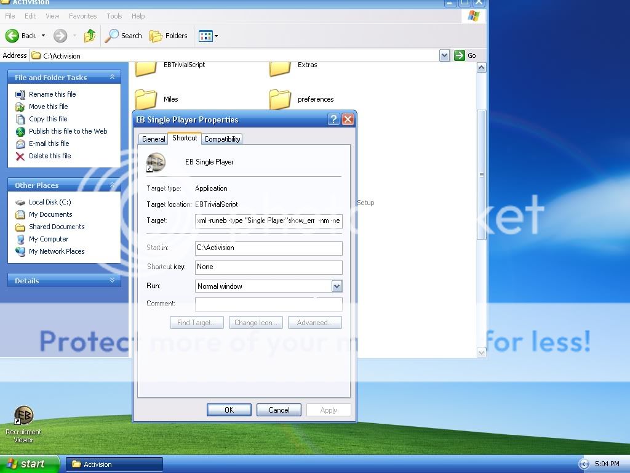Select the EBTrivialScript folder icon
Screen dimensions: 630x473
tap(145, 69)
